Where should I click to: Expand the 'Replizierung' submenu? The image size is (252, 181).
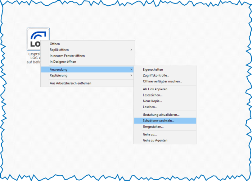tap(58, 76)
